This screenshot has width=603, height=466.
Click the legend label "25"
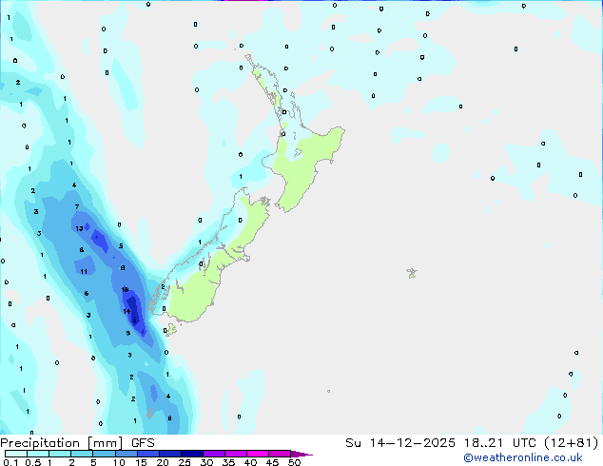[x=185, y=462]
